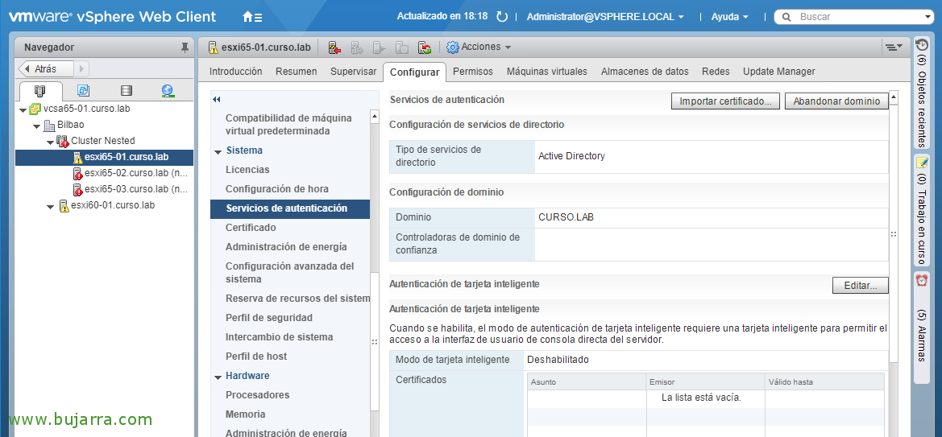Open the Máquinas virtuales tab
The width and height of the screenshot is (942, 437).
[x=546, y=72]
